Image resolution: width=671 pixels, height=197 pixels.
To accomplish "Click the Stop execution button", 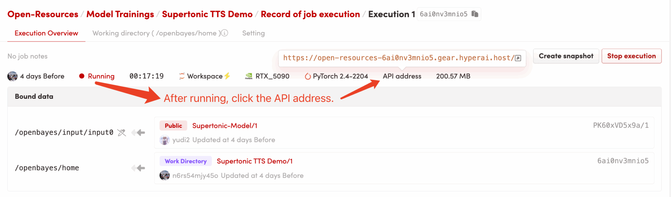I will (x=631, y=56).
